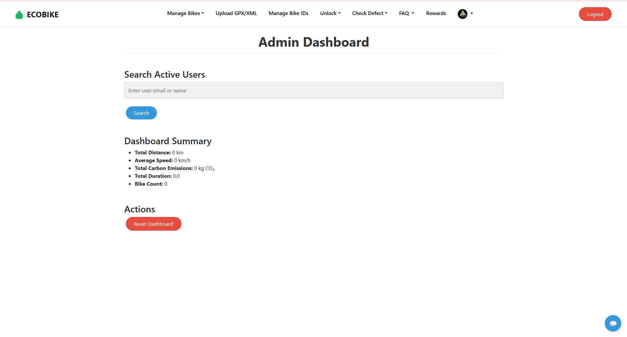The image size is (627, 337).
Task: Click the Admin Dashboard heading
Action: click(313, 42)
